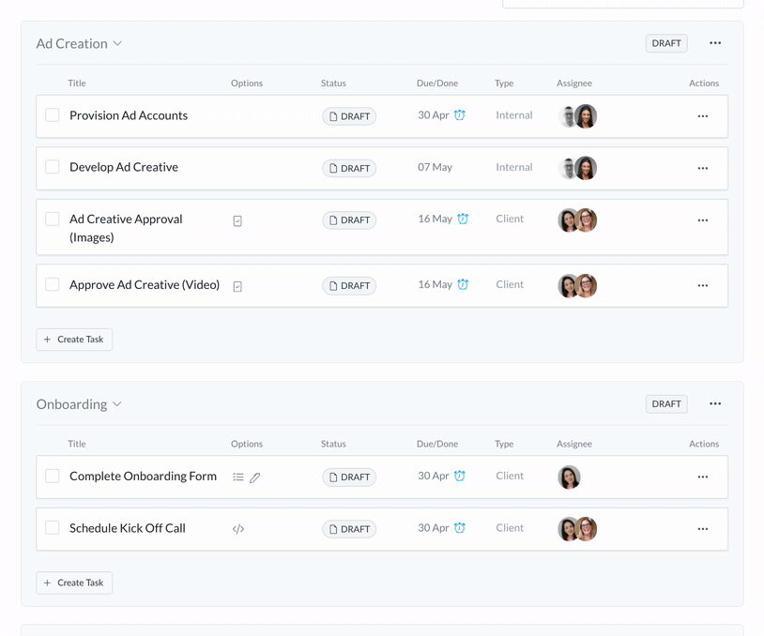Image resolution: width=764 pixels, height=636 pixels.
Task: Open the Onboarding section's three-dot menu
Action: 715,403
